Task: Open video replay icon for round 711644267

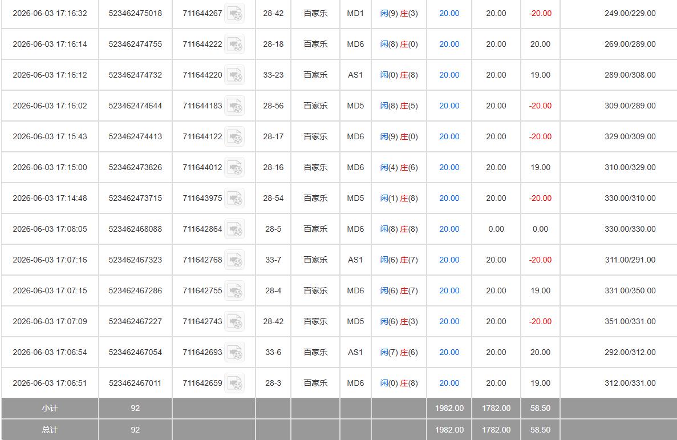Action: click(x=235, y=13)
